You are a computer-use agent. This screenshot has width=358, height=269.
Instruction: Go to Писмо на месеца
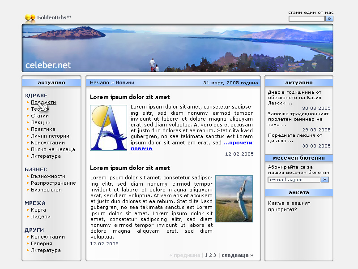click(x=53, y=149)
